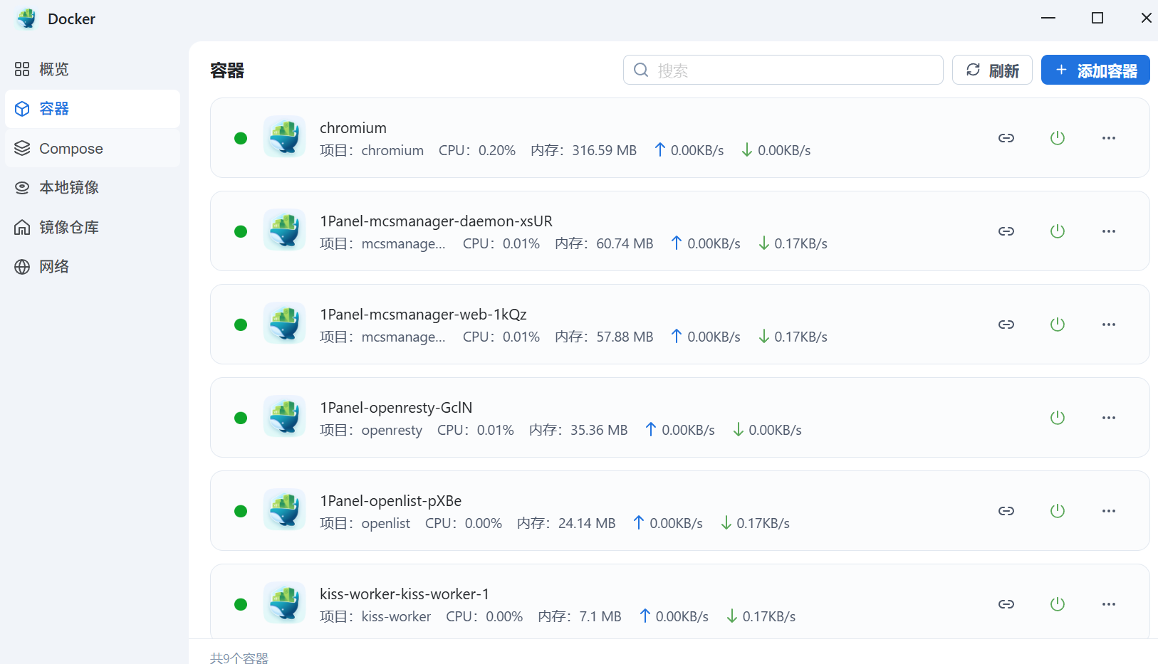Toggle power for chromium container
This screenshot has width=1158, height=664.
(1058, 138)
